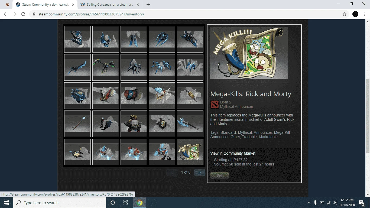Click the address bar URL
The width and height of the screenshot is (370, 208).
(91, 14)
